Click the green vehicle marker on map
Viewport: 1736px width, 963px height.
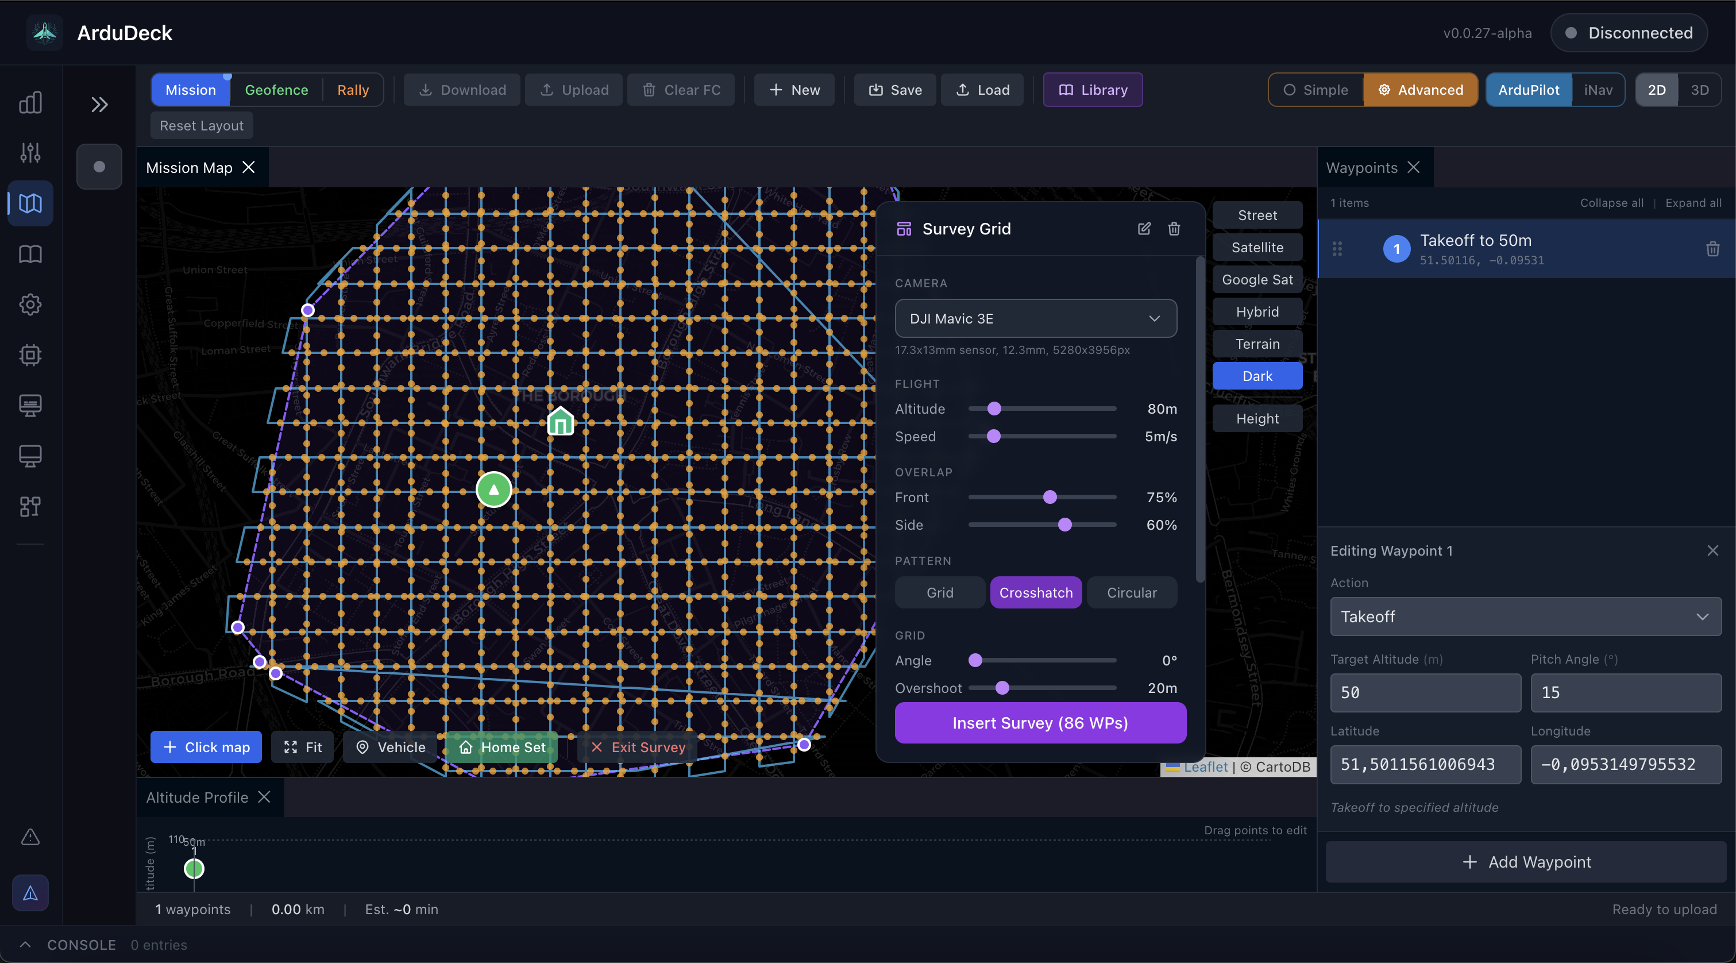[x=494, y=490]
